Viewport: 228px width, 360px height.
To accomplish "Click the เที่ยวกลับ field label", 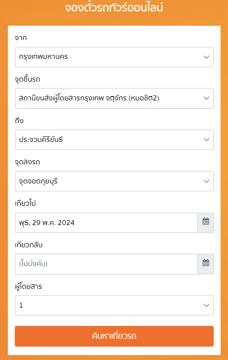I will point(29,245).
